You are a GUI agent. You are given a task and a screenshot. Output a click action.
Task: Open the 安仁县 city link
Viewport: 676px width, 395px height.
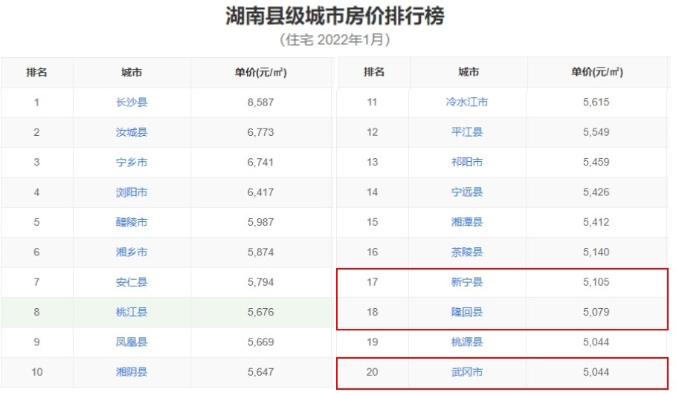[132, 282]
